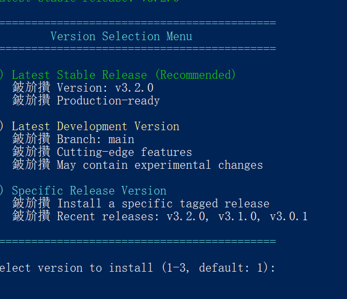
Task: Click the garbled bullet before Production-ready
Action: click(x=31, y=101)
